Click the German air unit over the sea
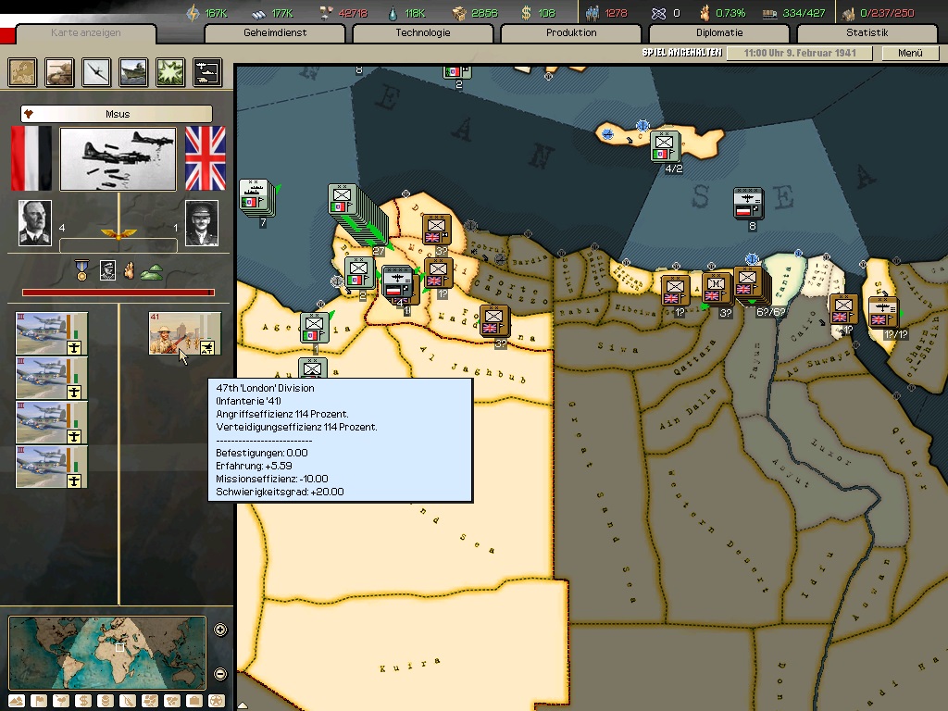 pyautogui.click(x=747, y=203)
